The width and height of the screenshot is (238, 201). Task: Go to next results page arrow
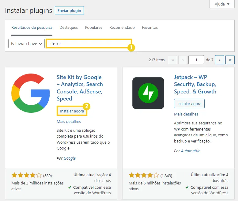click(x=220, y=60)
